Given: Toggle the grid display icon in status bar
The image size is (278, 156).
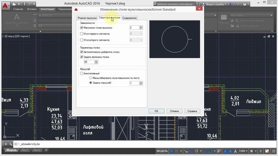Looking at the screenshot, I should click(x=172, y=151).
